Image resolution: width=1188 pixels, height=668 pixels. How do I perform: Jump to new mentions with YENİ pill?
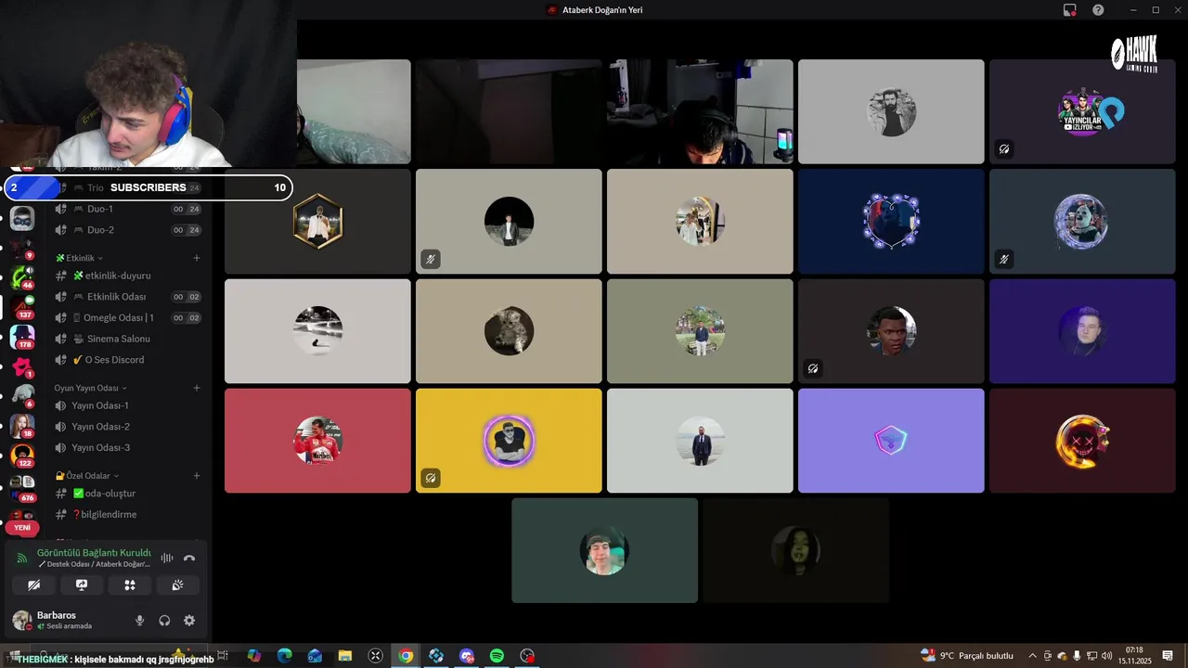pyautogui.click(x=22, y=528)
